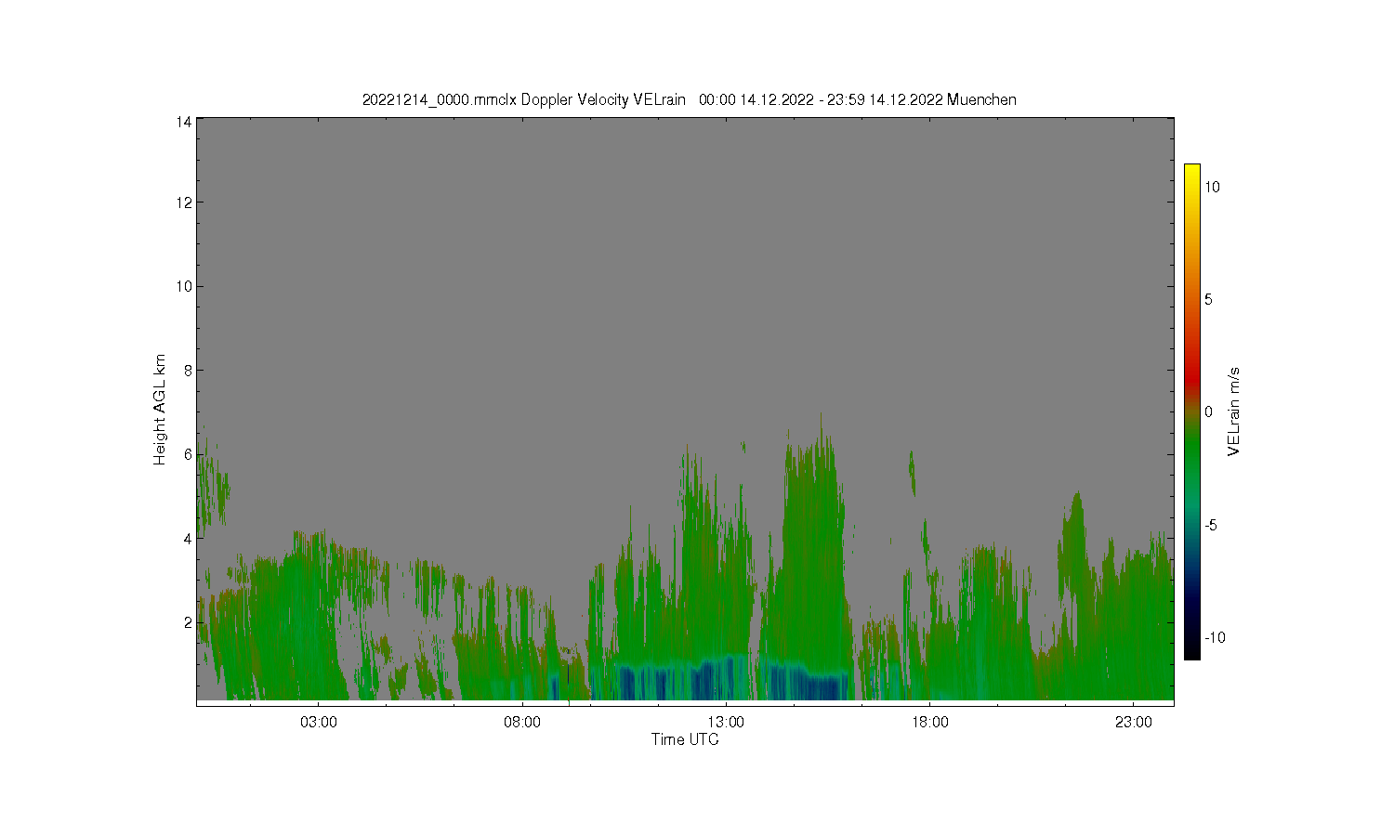The height and width of the screenshot is (836, 1394).
Task: Click the height axis label 10
Action: click(x=184, y=286)
